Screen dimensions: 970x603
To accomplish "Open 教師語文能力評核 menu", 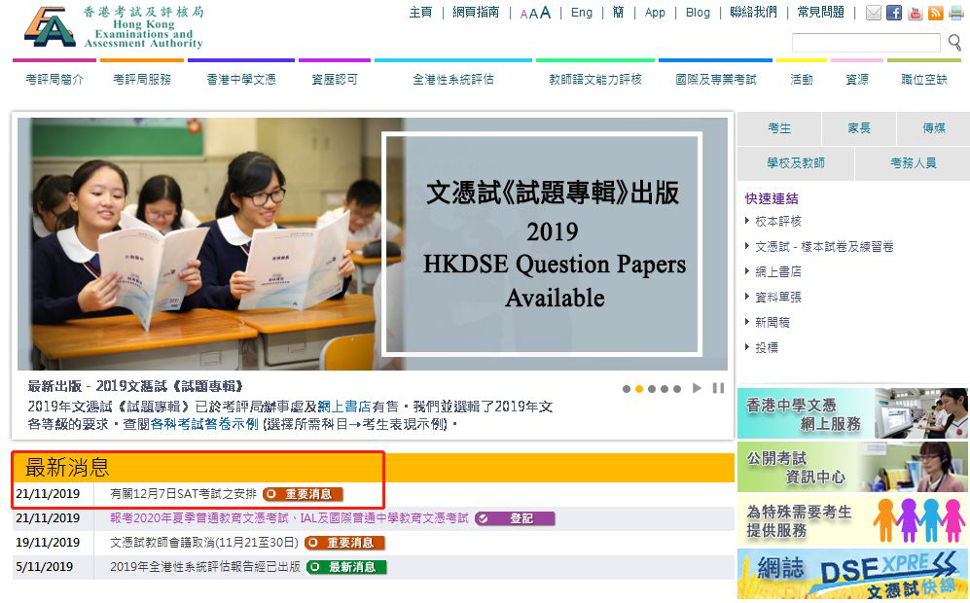I will pyautogui.click(x=595, y=79).
